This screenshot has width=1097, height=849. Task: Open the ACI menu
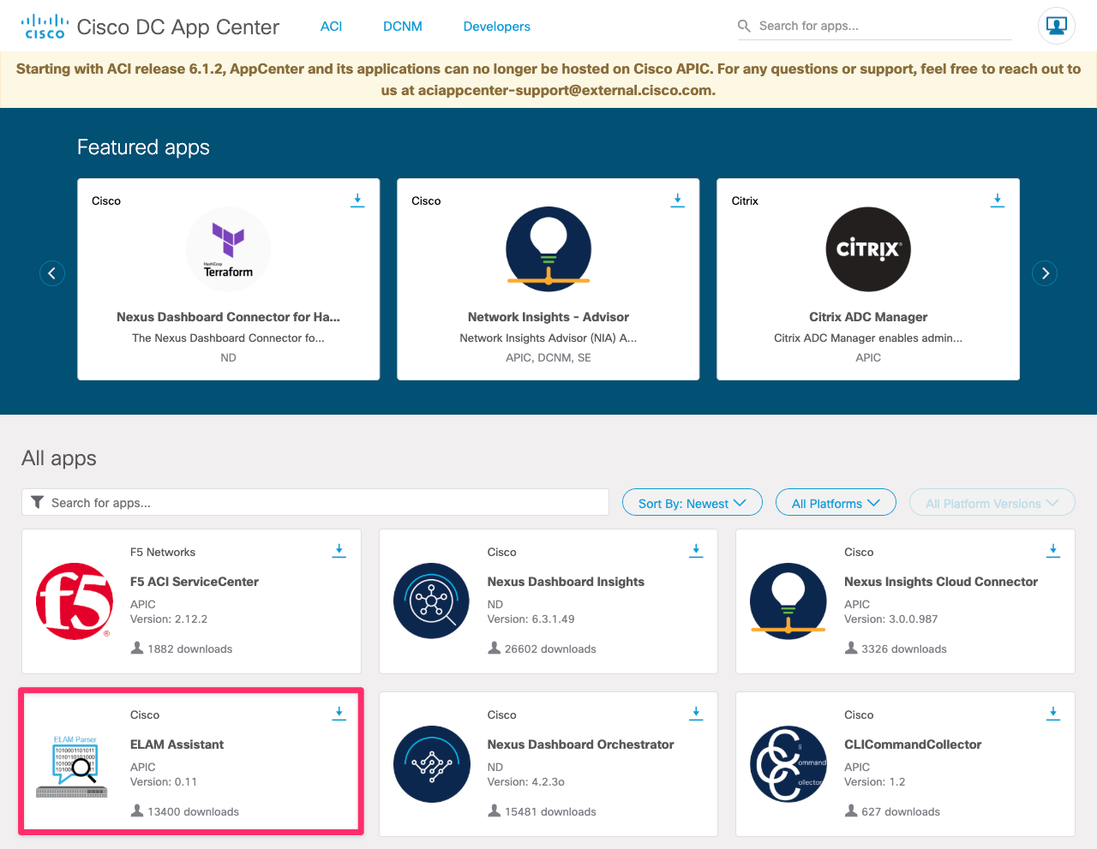331,27
